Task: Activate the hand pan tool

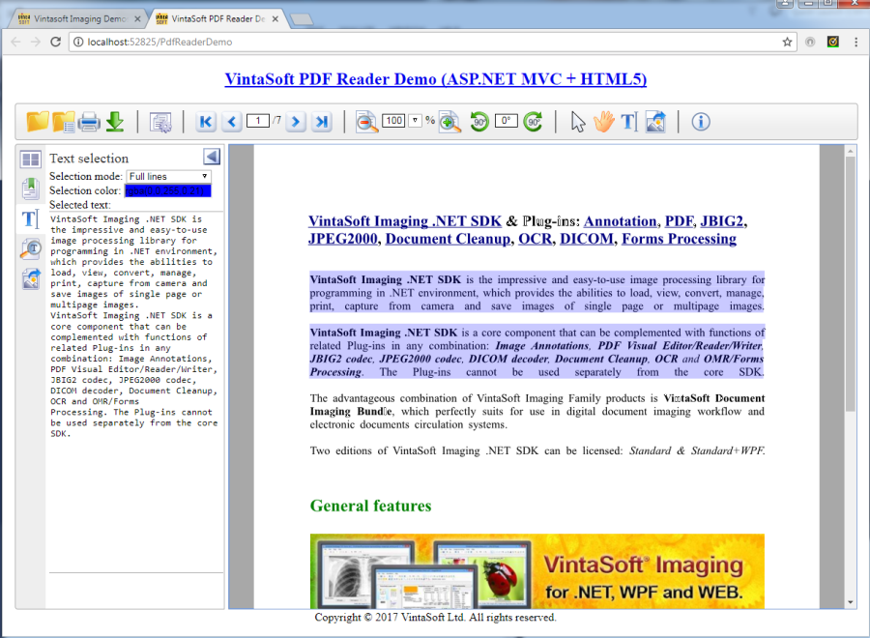Action: (603, 122)
